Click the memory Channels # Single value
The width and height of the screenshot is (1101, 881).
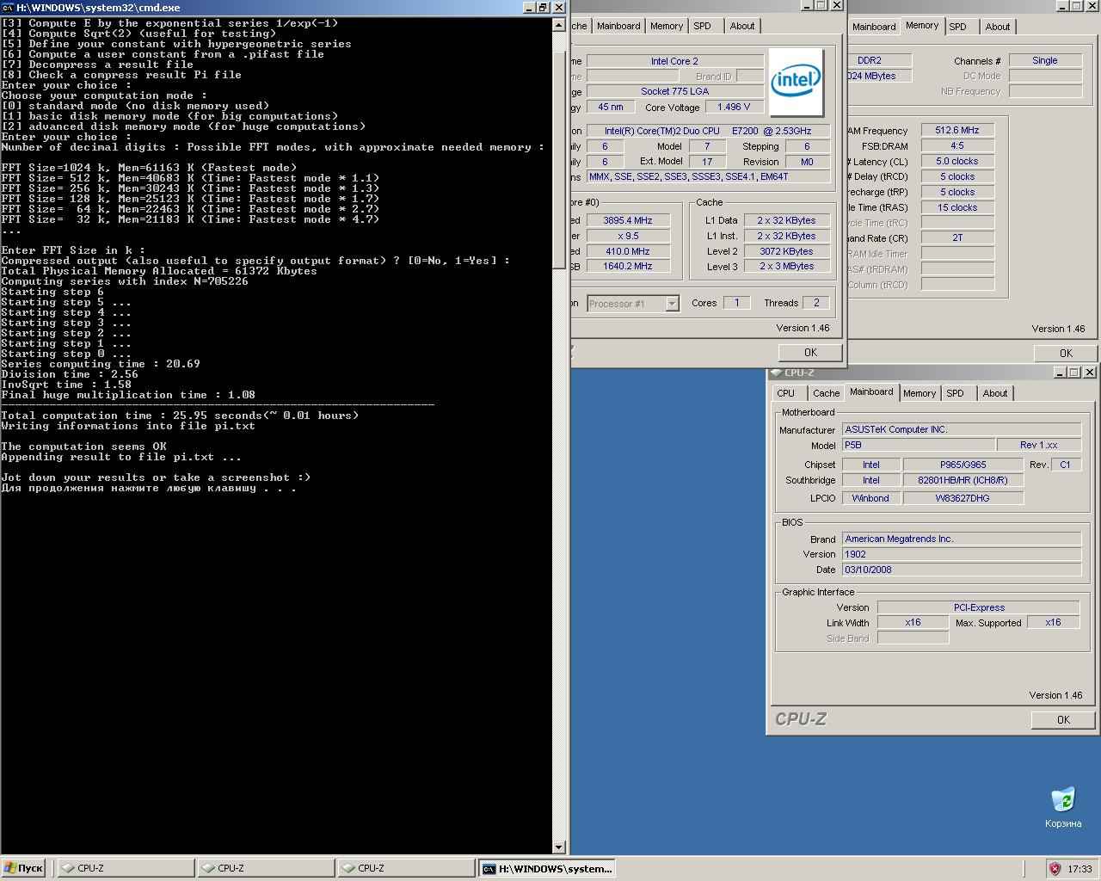click(x=1045, y=60)
